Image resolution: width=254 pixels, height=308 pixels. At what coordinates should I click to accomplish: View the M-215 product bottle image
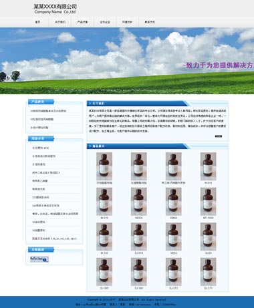(104, 202)
